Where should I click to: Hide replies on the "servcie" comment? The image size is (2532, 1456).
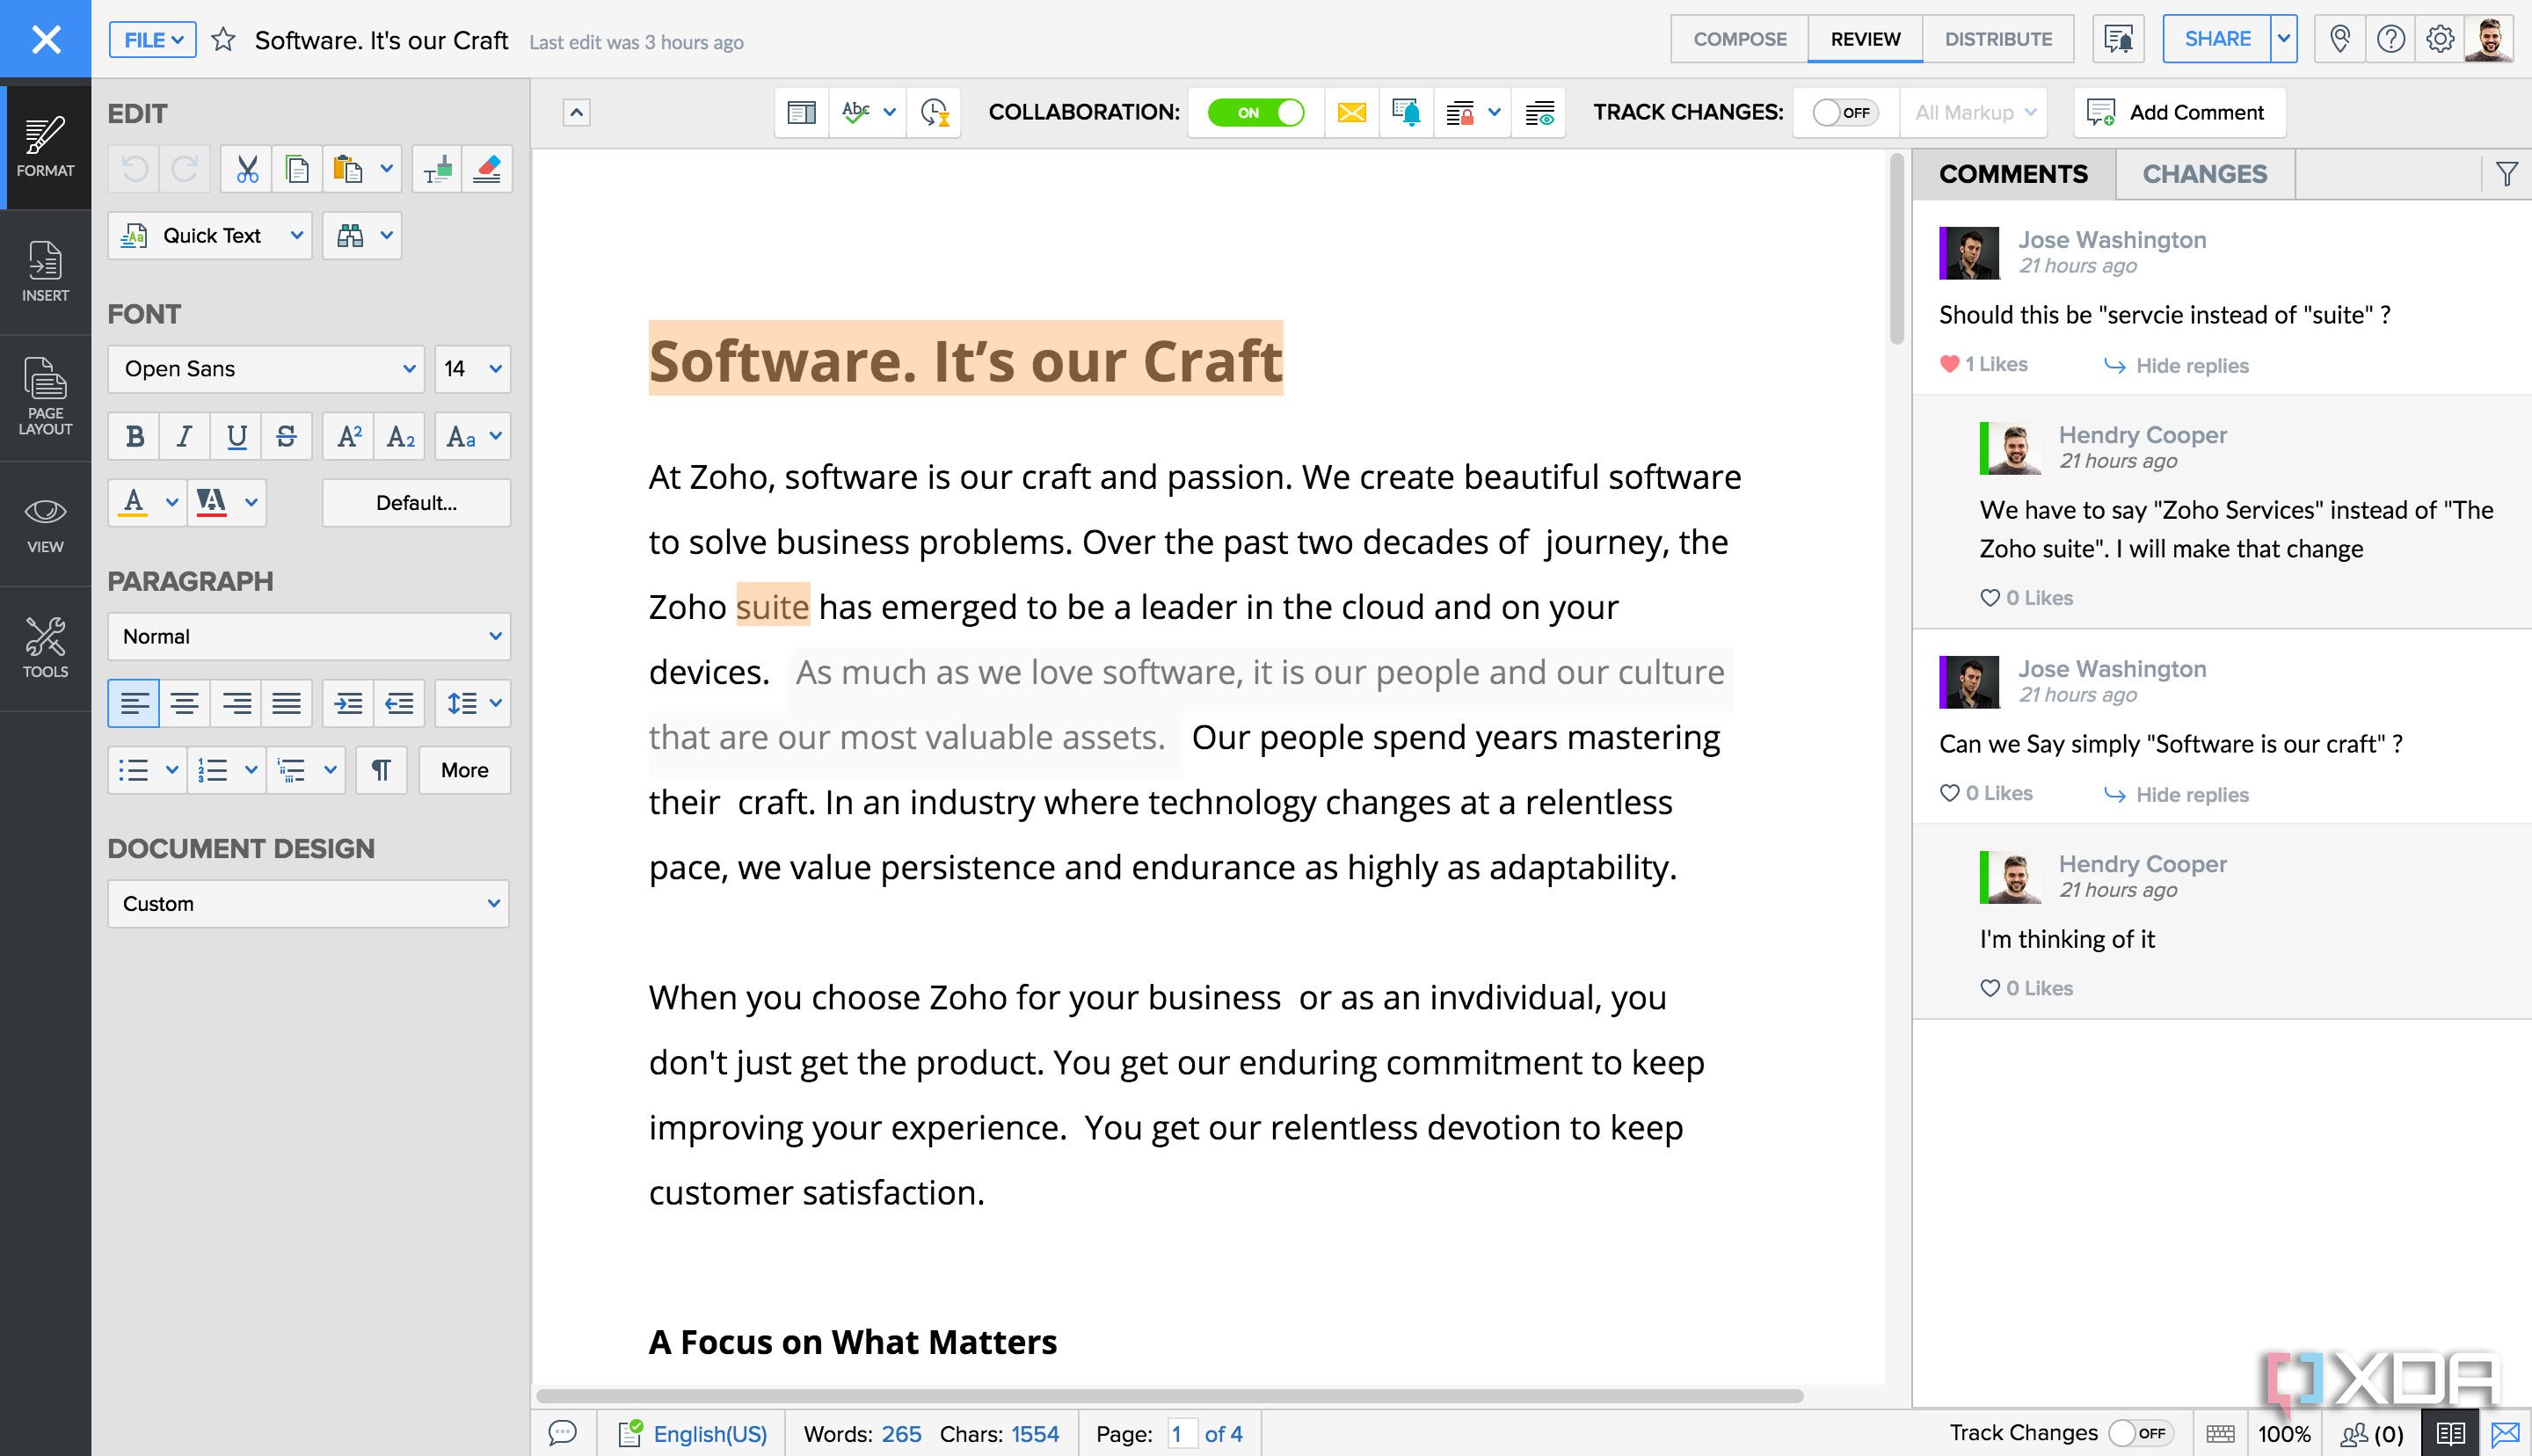tap(2176, 366)
